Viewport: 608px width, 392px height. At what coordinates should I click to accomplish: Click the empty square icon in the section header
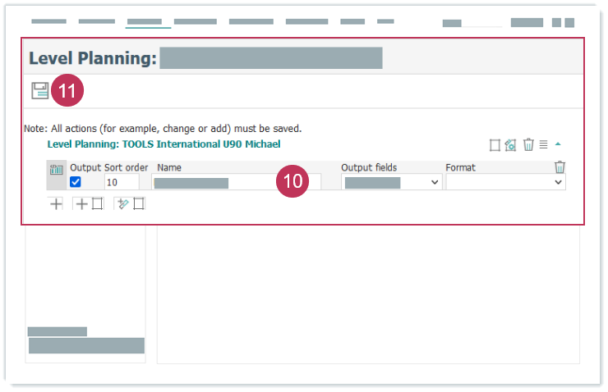[495, 145]
